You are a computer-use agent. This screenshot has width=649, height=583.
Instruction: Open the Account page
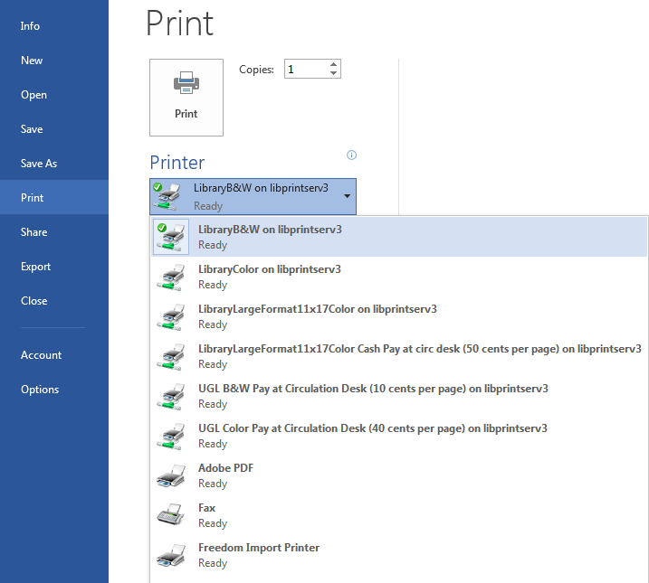pyautogui.click(x=42, y=355)
